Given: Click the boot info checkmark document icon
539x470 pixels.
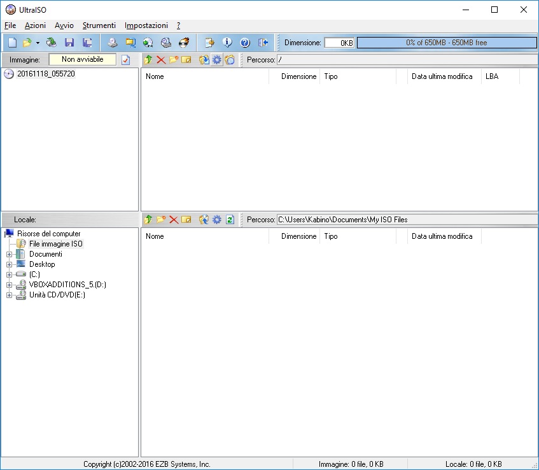Looking at the screenshot, I should pyautogui.click(x=126, y=60).
